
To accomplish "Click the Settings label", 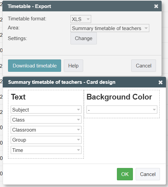I will tap(17, 38).
